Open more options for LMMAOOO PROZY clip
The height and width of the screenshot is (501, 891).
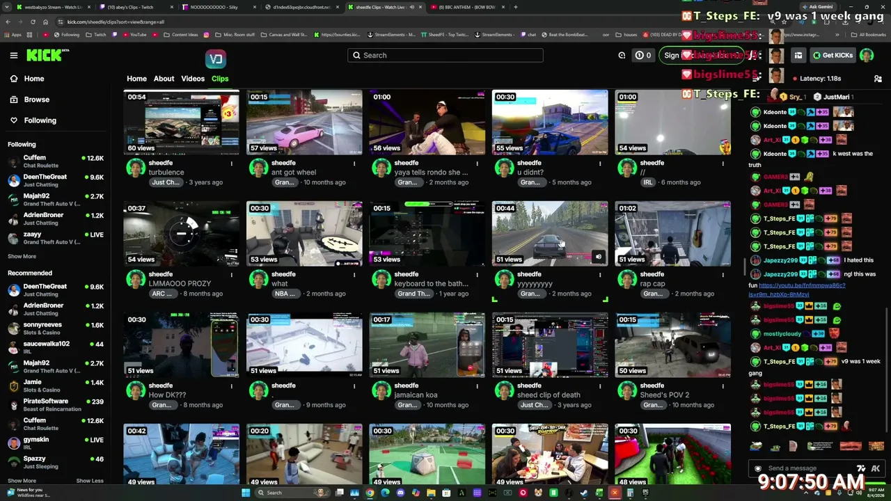pos(231,275)
